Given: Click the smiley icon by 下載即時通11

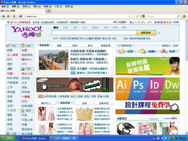Looking at the screenshot, I should [x=118, y=46].
